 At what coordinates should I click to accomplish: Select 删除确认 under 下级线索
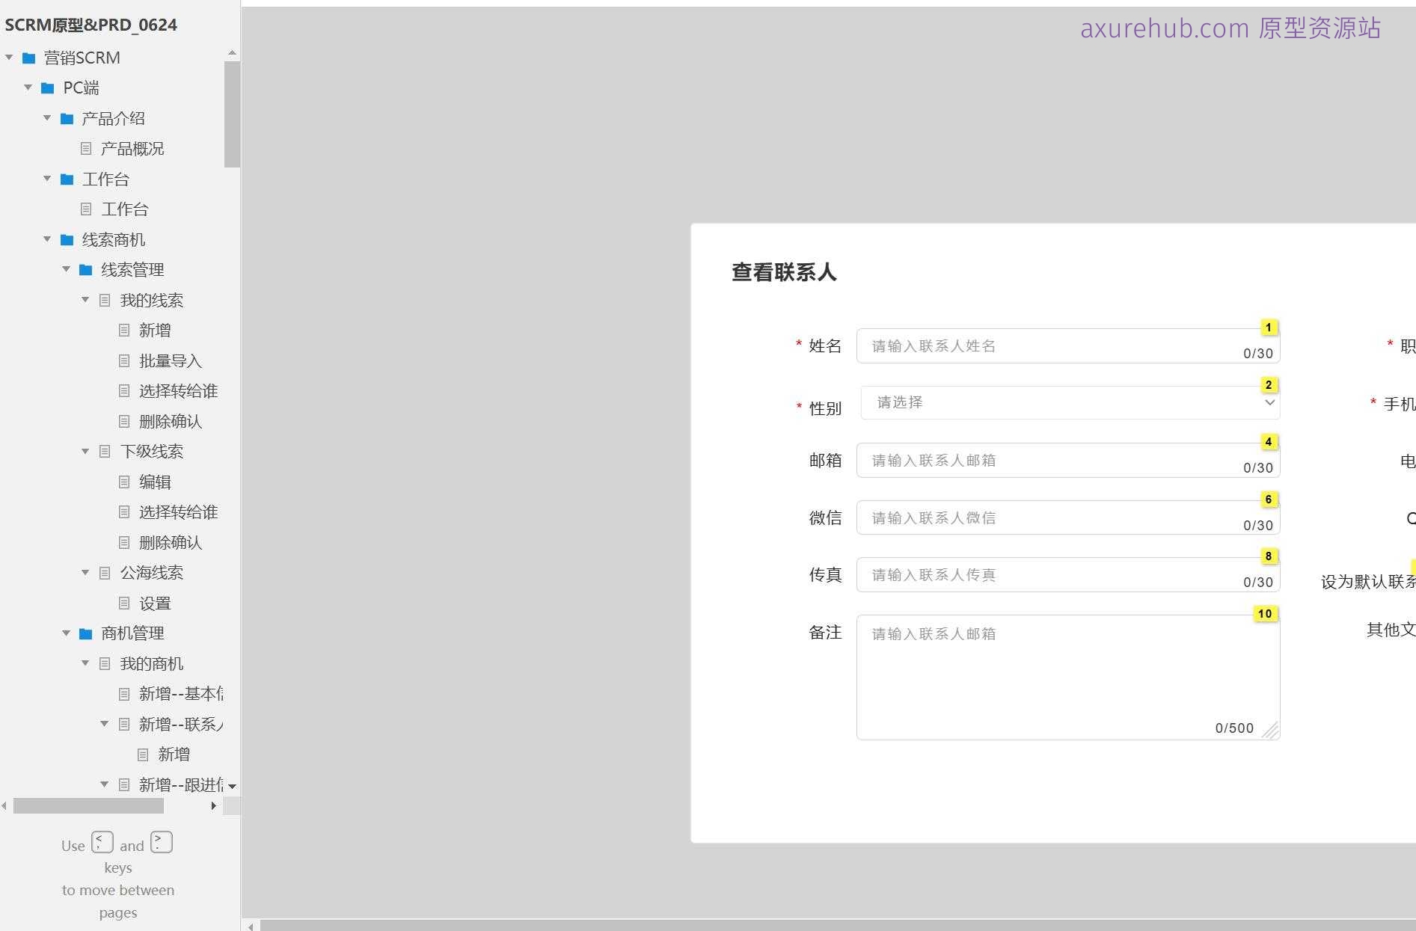[x=172, y=542]
